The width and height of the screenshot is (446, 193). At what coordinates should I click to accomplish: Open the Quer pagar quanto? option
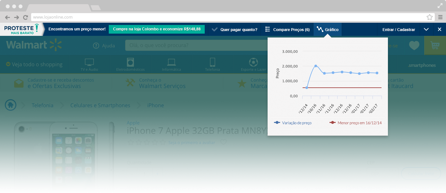click(x=235, y=29)
